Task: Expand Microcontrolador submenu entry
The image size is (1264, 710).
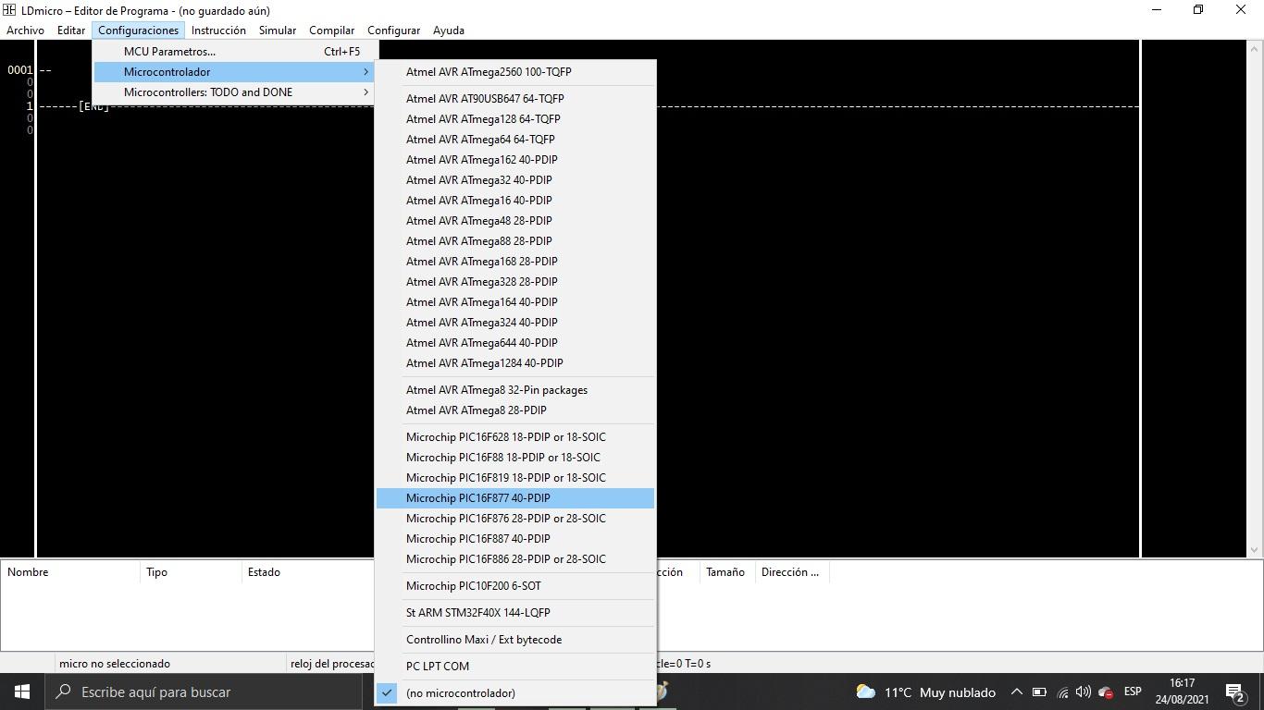Action: point(235,72)
